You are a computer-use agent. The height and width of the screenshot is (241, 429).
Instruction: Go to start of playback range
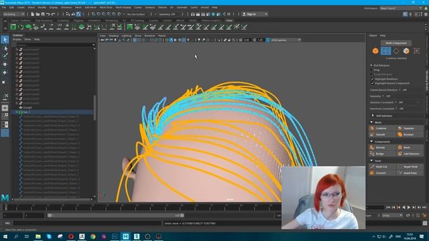click(x=388, y=208)
